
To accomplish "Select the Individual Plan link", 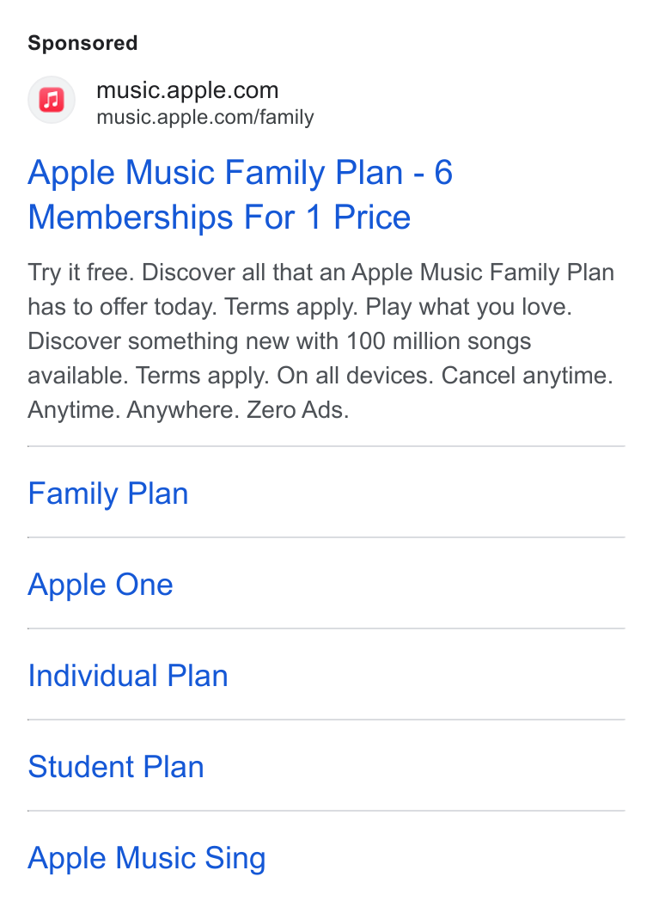I will pos(128,675).
